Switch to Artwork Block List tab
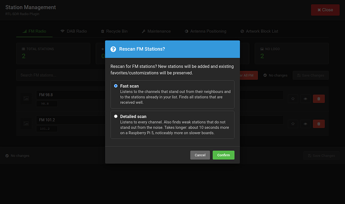 tap(259, 31)
